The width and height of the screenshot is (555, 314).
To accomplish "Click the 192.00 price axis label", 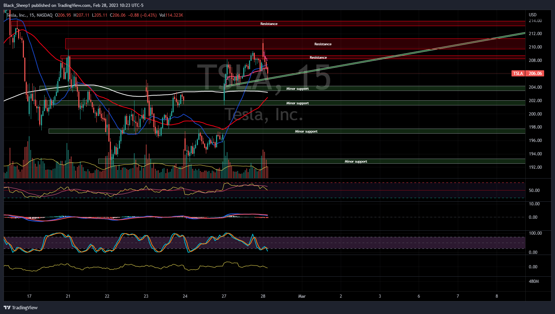I will (535, 167).
